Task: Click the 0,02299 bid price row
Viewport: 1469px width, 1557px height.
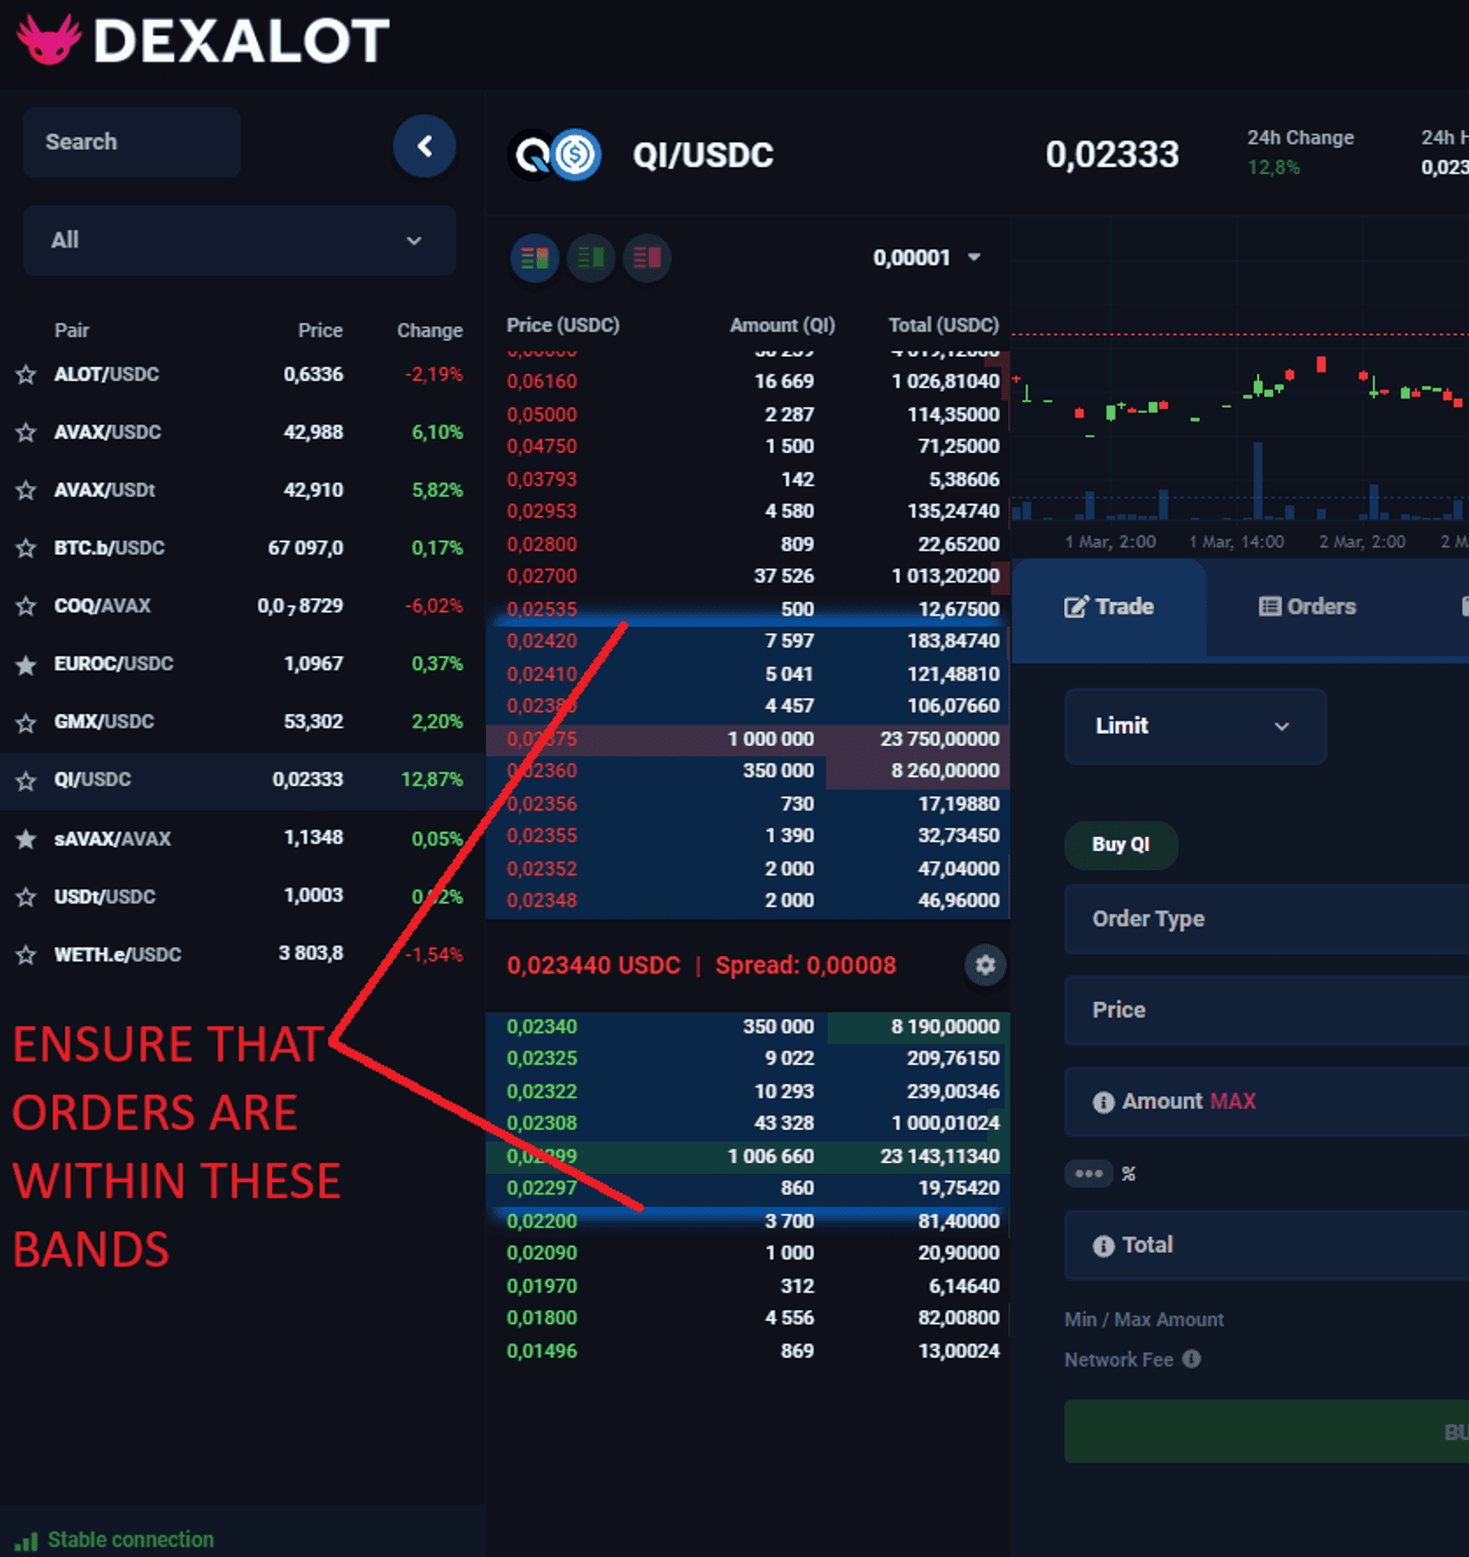Action: tap(748, 1156)
